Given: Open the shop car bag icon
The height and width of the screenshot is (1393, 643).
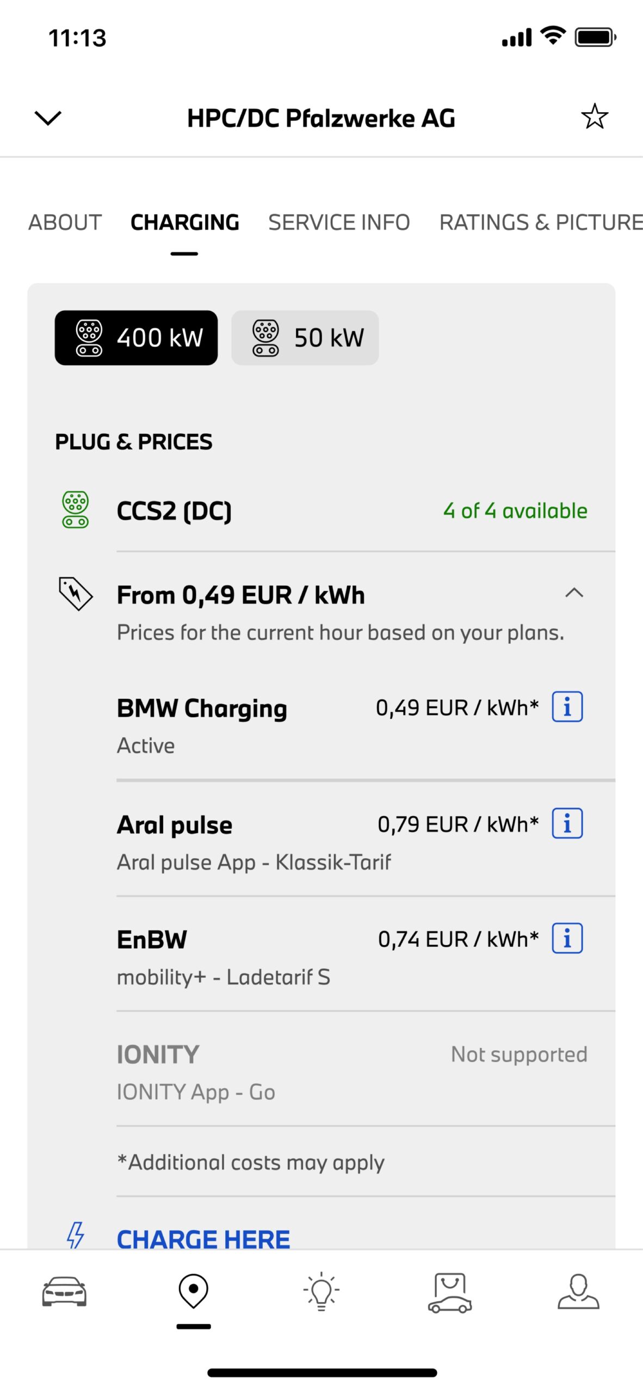Looking at the screenshot, I should click(449, 1292).
